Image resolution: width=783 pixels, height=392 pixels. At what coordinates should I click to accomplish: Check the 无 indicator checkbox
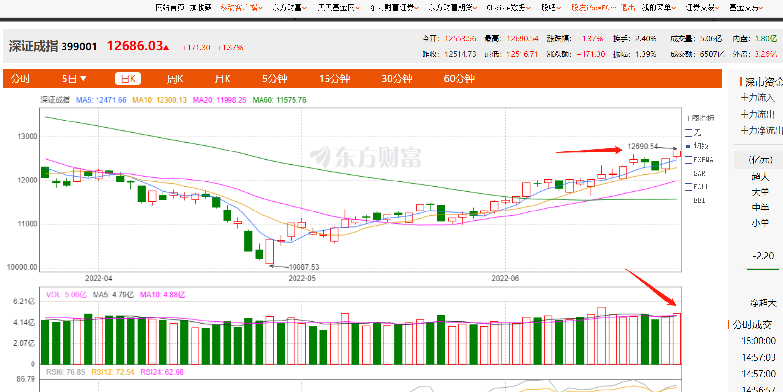tap(689, 133)
